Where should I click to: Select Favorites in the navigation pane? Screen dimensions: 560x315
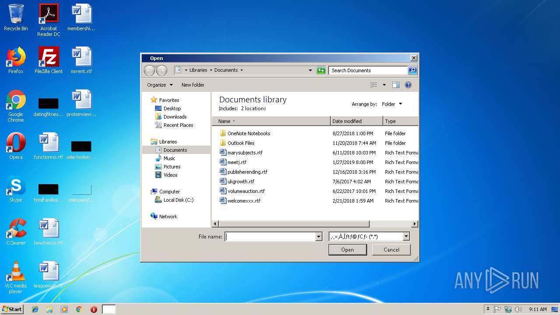(x=169, y=100)
